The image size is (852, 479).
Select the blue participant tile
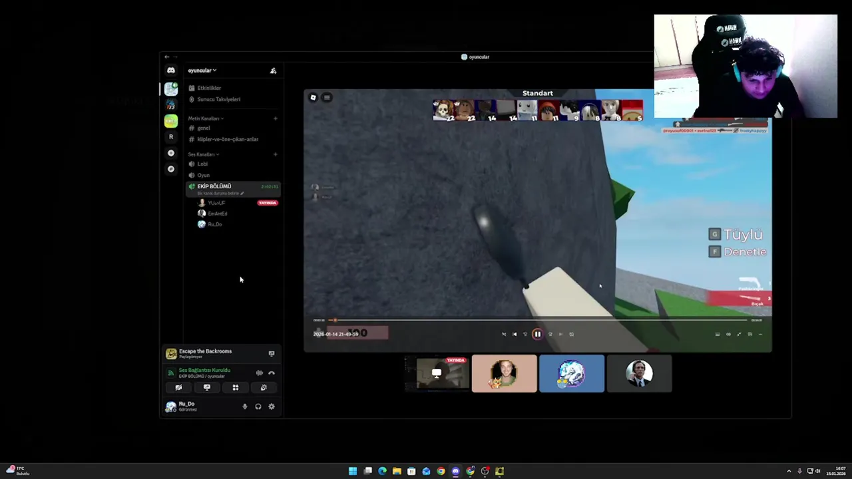tap(572, 374)
